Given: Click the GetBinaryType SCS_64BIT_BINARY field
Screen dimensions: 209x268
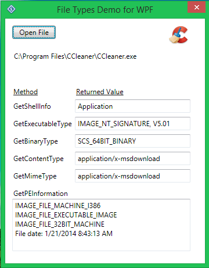Looking at the screenshot, I should (132, 141).
